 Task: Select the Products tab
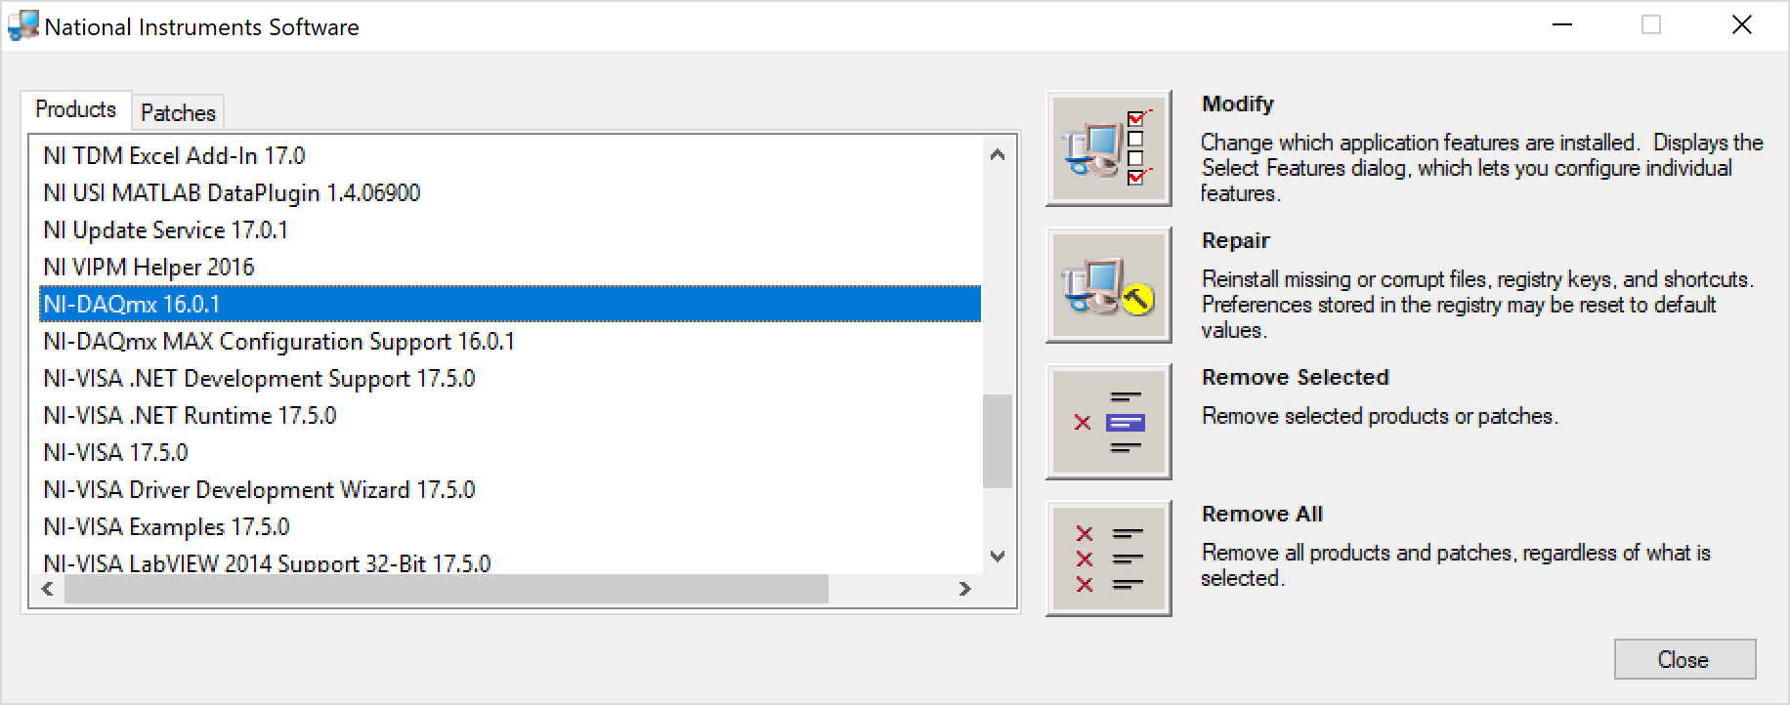point(76,109)
